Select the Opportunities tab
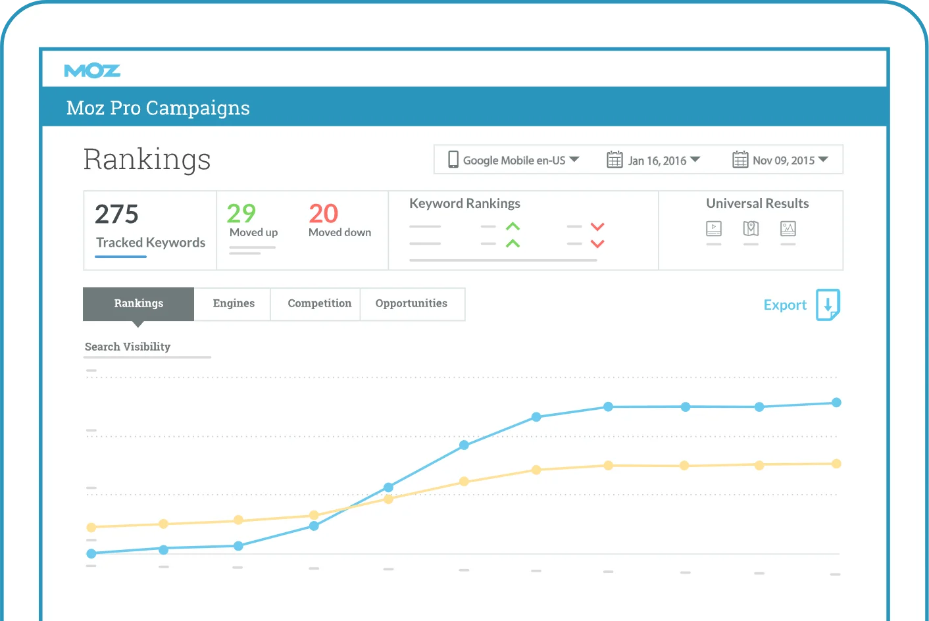Image resolution: width=929 pixels, height=621 pixels. tap(411, 303)
